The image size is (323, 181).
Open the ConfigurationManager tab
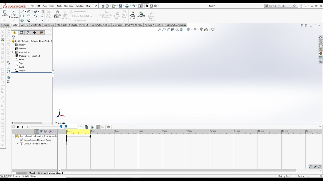[x=28, y=32]
